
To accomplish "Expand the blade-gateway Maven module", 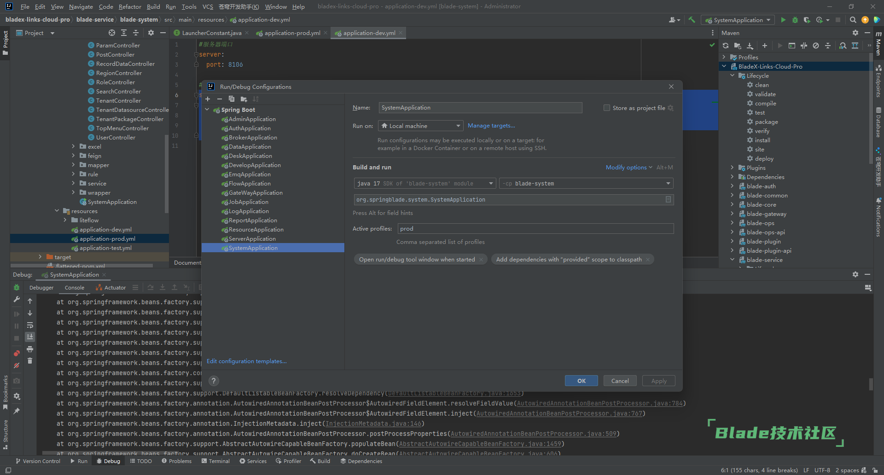I will coord(732,214).
